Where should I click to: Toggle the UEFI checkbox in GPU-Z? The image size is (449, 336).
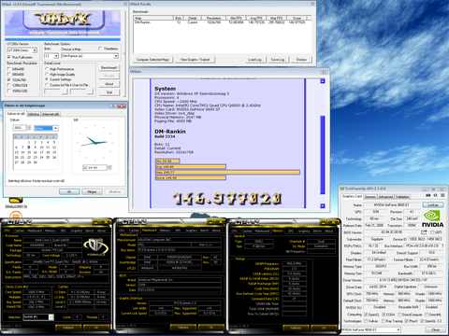[x=432, y=232]
